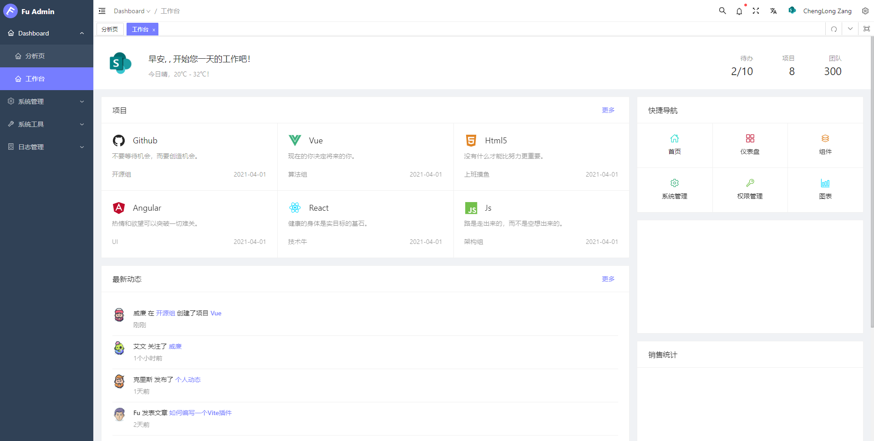Click 威廉's avatar in the activity feed
Image resolution: width=874 pixels, height=441 pixels.
[119, 315]
